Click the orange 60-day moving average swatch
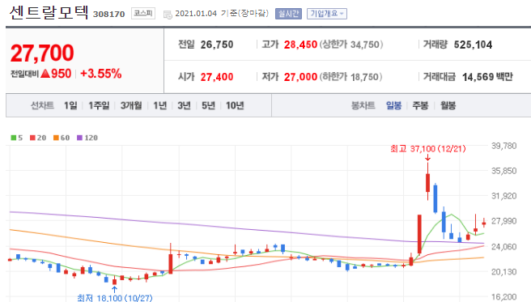Image resolution: width=531 pixels, height=302 pixels. pos(56,138)
